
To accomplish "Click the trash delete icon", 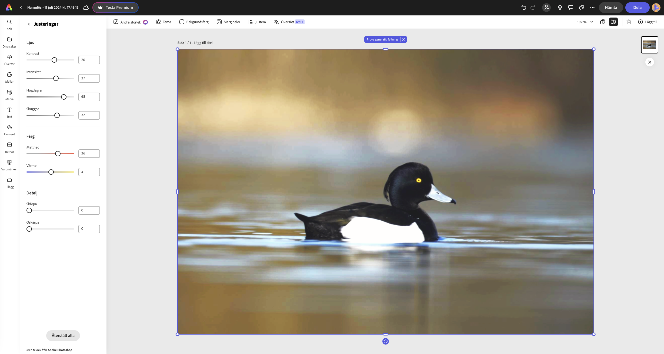I will (x=629, y=22).
